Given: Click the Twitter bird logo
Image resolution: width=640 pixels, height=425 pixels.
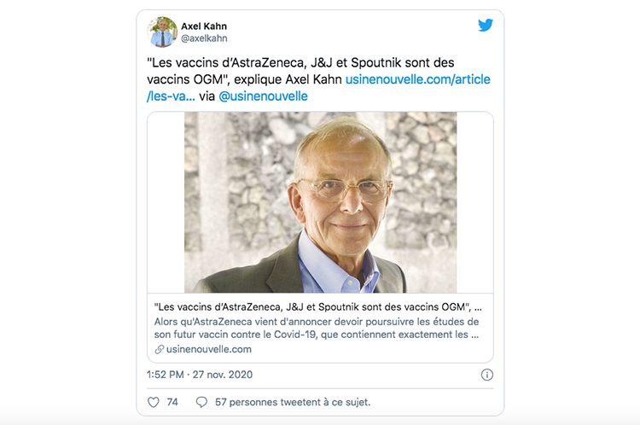Looking at the screenshot, I should 486,26.
